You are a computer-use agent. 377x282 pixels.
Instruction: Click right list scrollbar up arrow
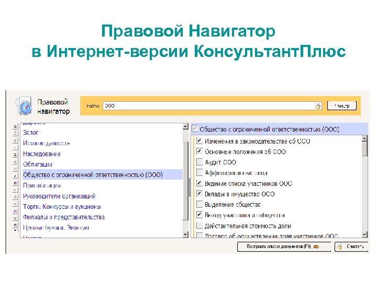pyautogui.click(x=365, y=138)
